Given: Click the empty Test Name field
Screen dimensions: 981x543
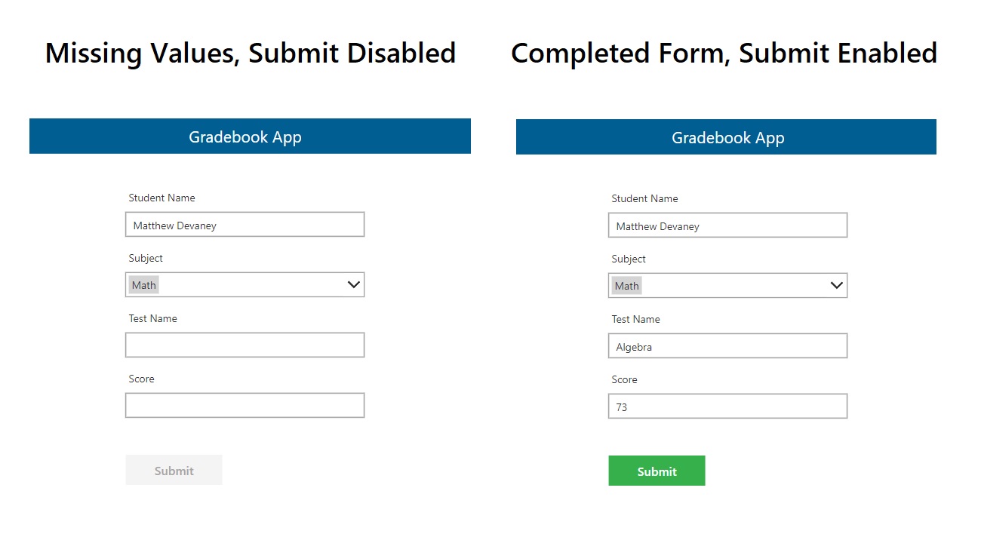Looking at the screenshot, I should coord(244,345).
